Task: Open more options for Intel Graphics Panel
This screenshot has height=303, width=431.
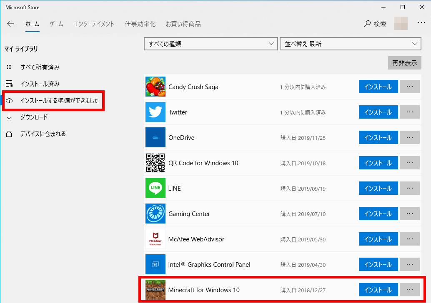Action: coord(410,264)
